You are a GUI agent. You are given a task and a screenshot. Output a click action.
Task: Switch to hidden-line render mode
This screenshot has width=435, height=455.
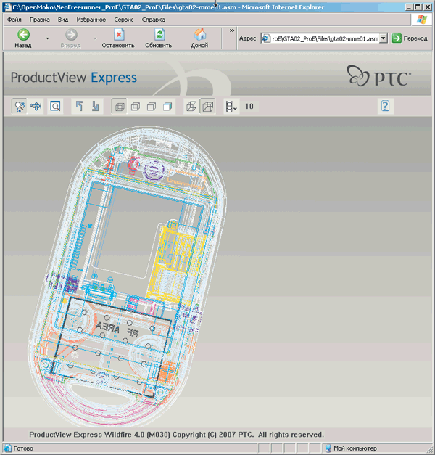point(136,107)
